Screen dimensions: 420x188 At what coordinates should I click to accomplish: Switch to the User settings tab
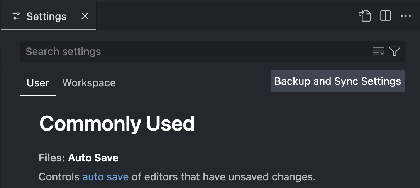click(38, 83)
